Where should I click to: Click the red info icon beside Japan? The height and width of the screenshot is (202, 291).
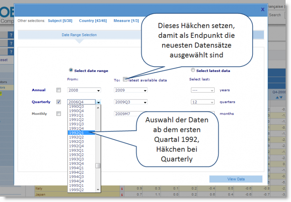122,195
